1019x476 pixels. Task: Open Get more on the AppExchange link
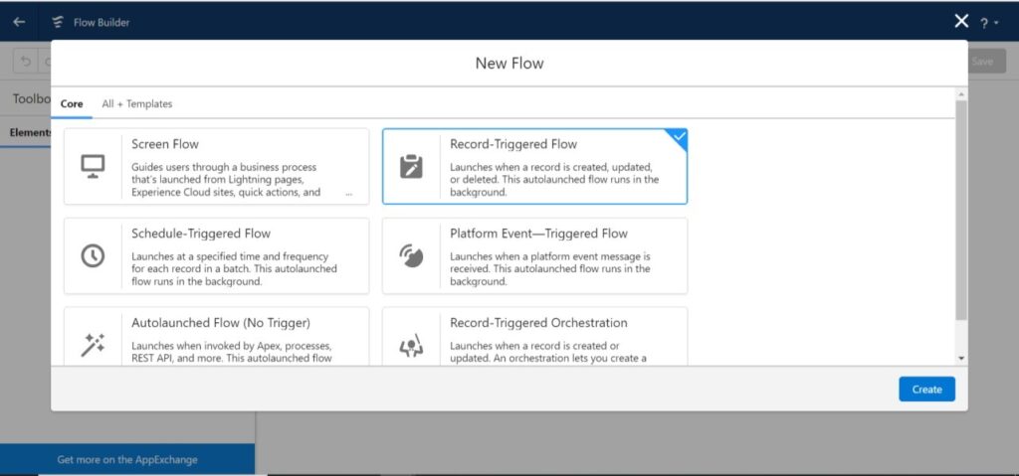127,459
